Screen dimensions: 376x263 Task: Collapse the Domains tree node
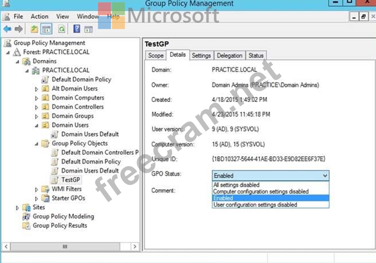click(x=18, y=62)
